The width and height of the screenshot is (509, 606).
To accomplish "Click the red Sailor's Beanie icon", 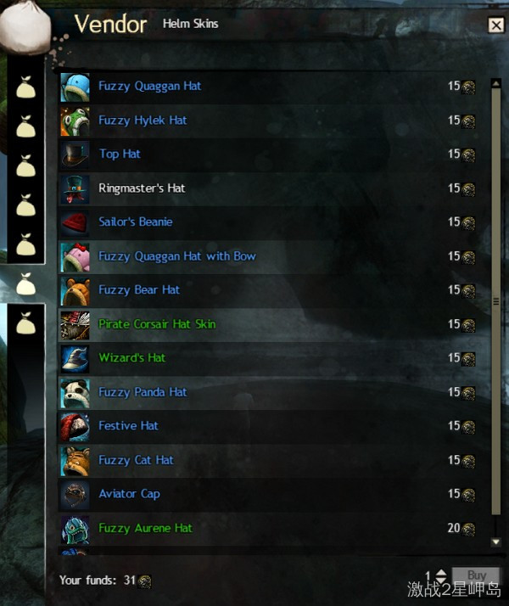I will [x=75, y=223].
